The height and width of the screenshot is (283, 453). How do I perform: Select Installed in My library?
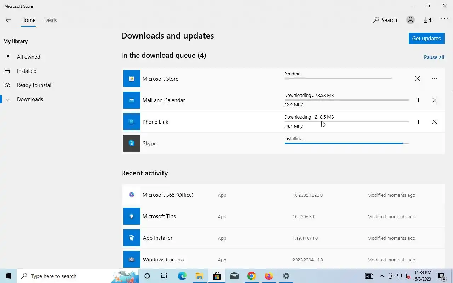pyautogui.click(x=27, y=71)
